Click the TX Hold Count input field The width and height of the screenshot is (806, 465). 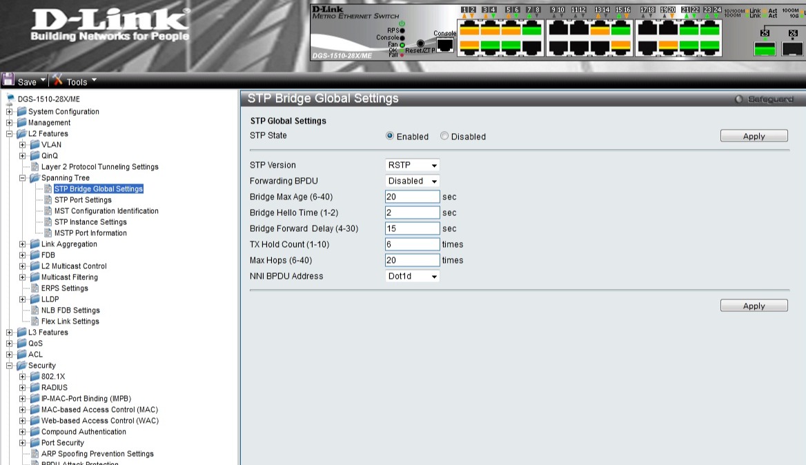coord(412,245)
